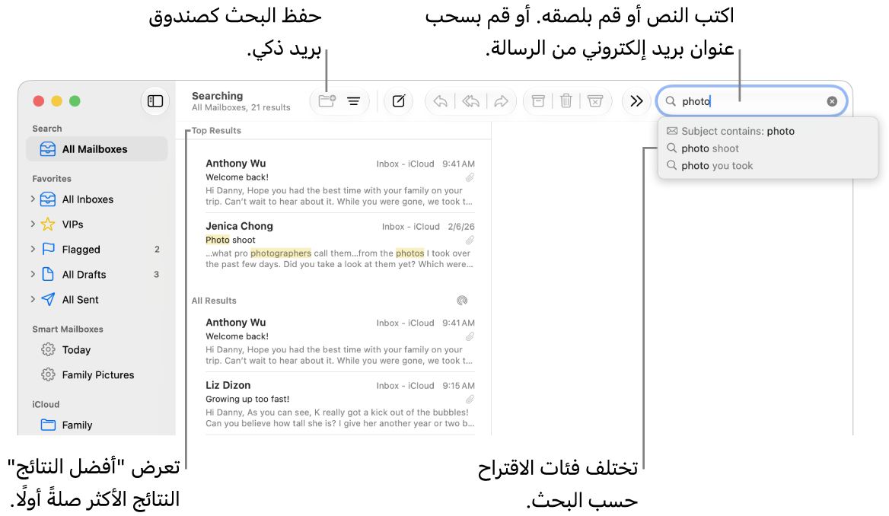Select All Mailboxes in the sidebar
This screenshot has height=516, width=889.
click(97, 149)
